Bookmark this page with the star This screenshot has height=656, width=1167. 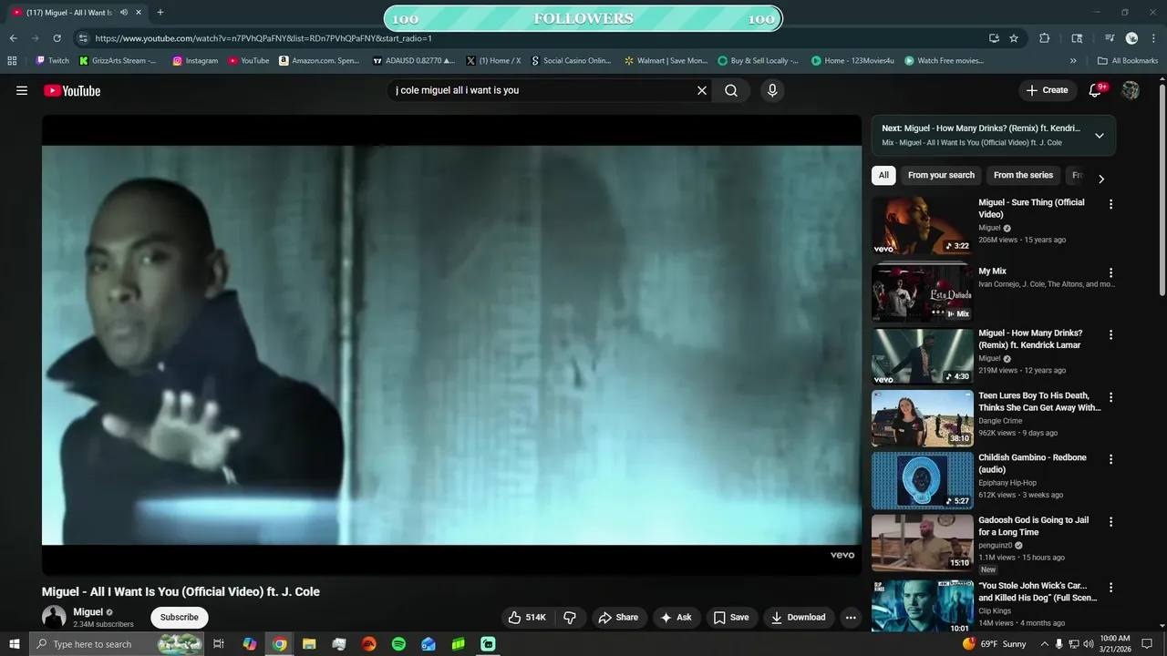[x=1014, y=38]
